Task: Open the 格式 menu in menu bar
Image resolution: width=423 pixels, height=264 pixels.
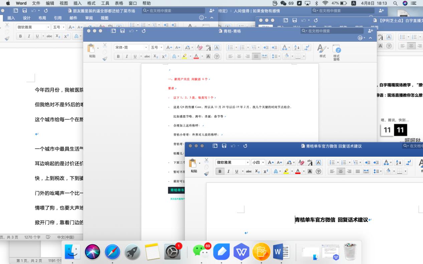Action: 90,3
